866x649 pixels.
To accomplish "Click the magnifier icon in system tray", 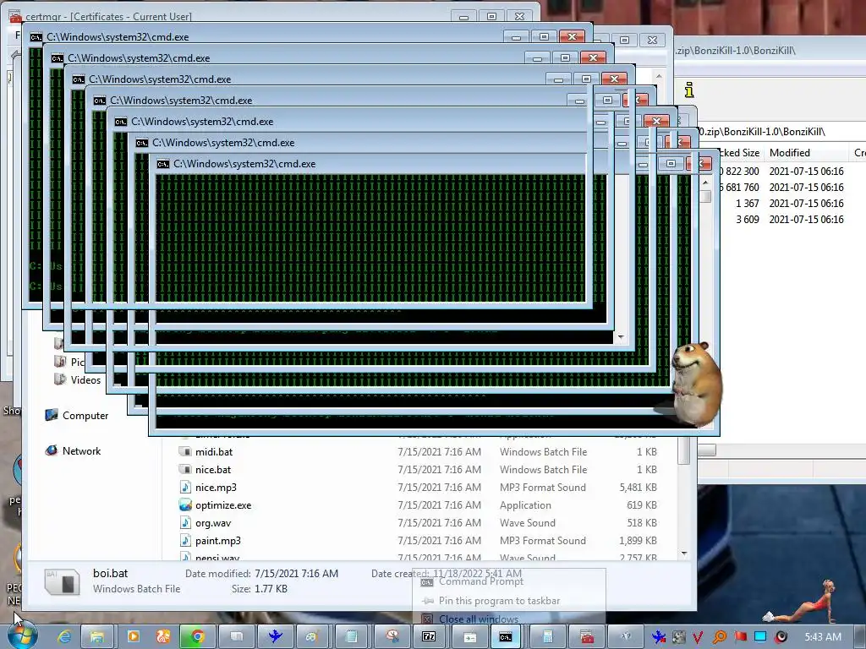I will pyautogui.click(x=719, y=637).
